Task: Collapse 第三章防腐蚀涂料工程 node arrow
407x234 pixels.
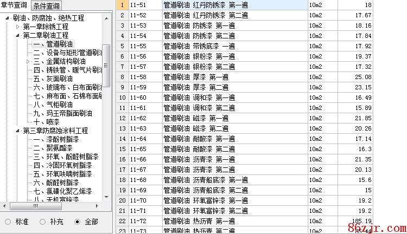Action: [17, 131]
